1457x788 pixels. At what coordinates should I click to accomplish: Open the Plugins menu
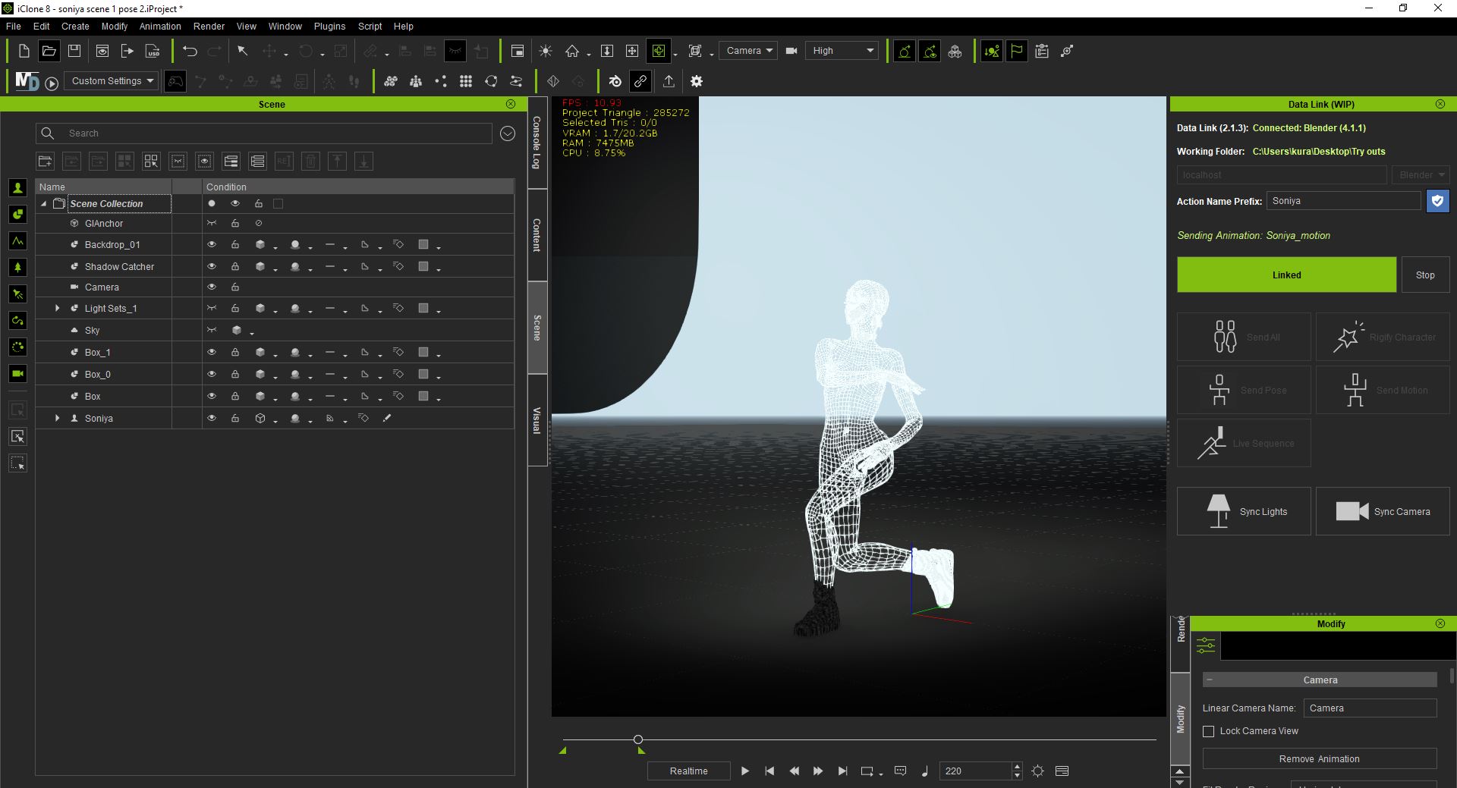329,26
